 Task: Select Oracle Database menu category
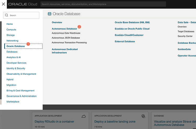point(23,46)
